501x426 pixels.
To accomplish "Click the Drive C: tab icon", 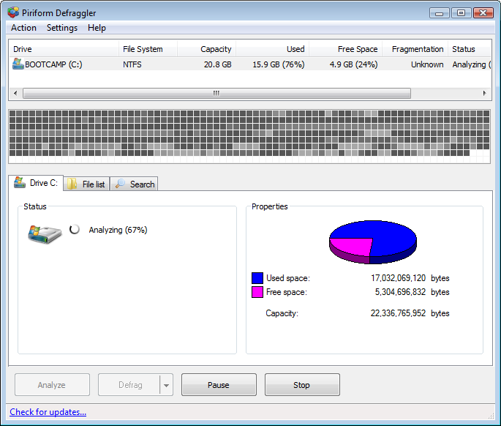I will tap(20, 183).
